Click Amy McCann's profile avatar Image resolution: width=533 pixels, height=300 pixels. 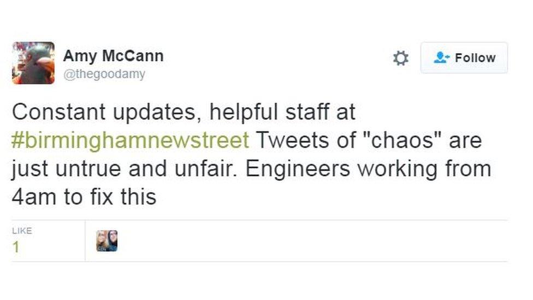click(x=33, y=63)
